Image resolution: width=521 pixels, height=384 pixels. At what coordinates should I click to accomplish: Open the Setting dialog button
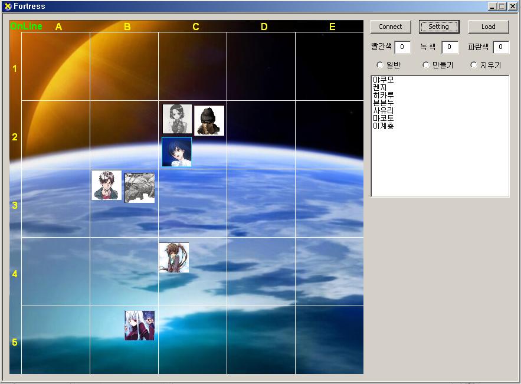(x=438, y=27)
